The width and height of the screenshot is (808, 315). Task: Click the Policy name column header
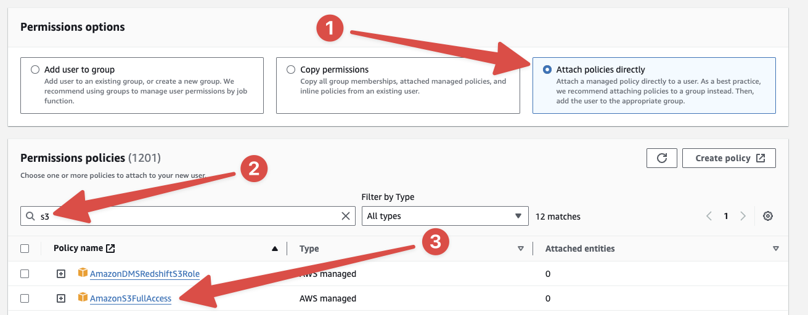click(78, 249)
